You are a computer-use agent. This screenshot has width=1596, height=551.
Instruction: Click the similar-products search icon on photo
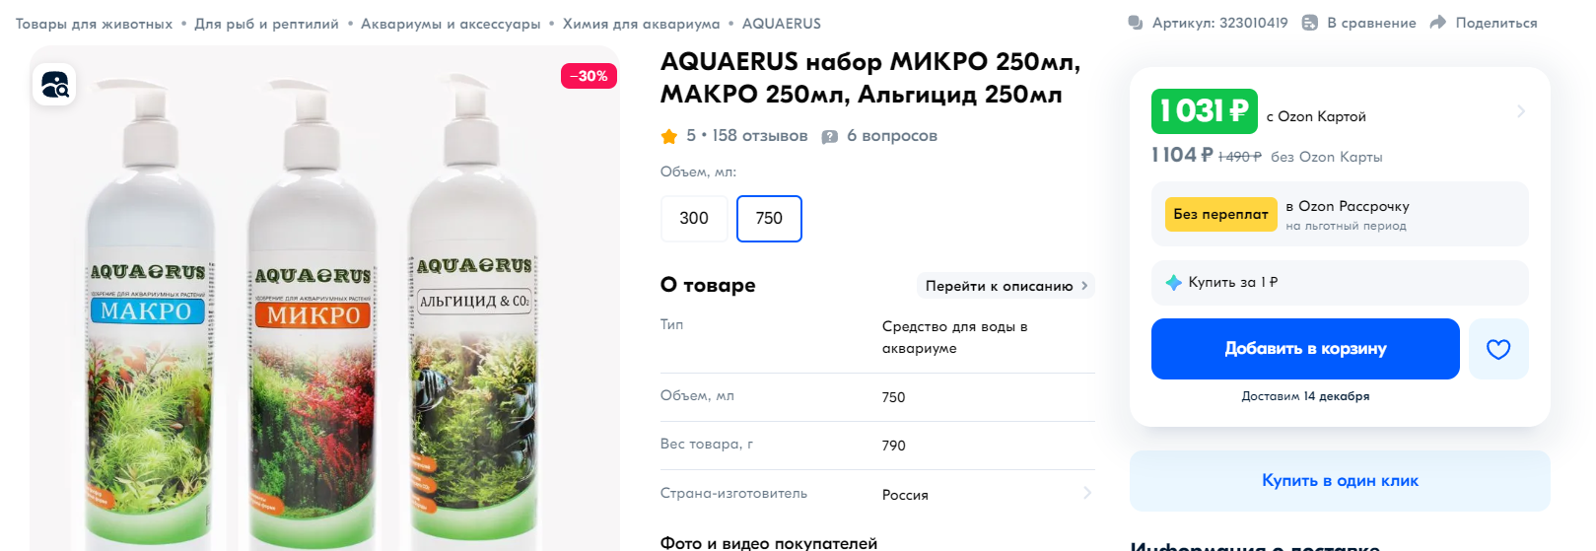click(x=54, y=85)
